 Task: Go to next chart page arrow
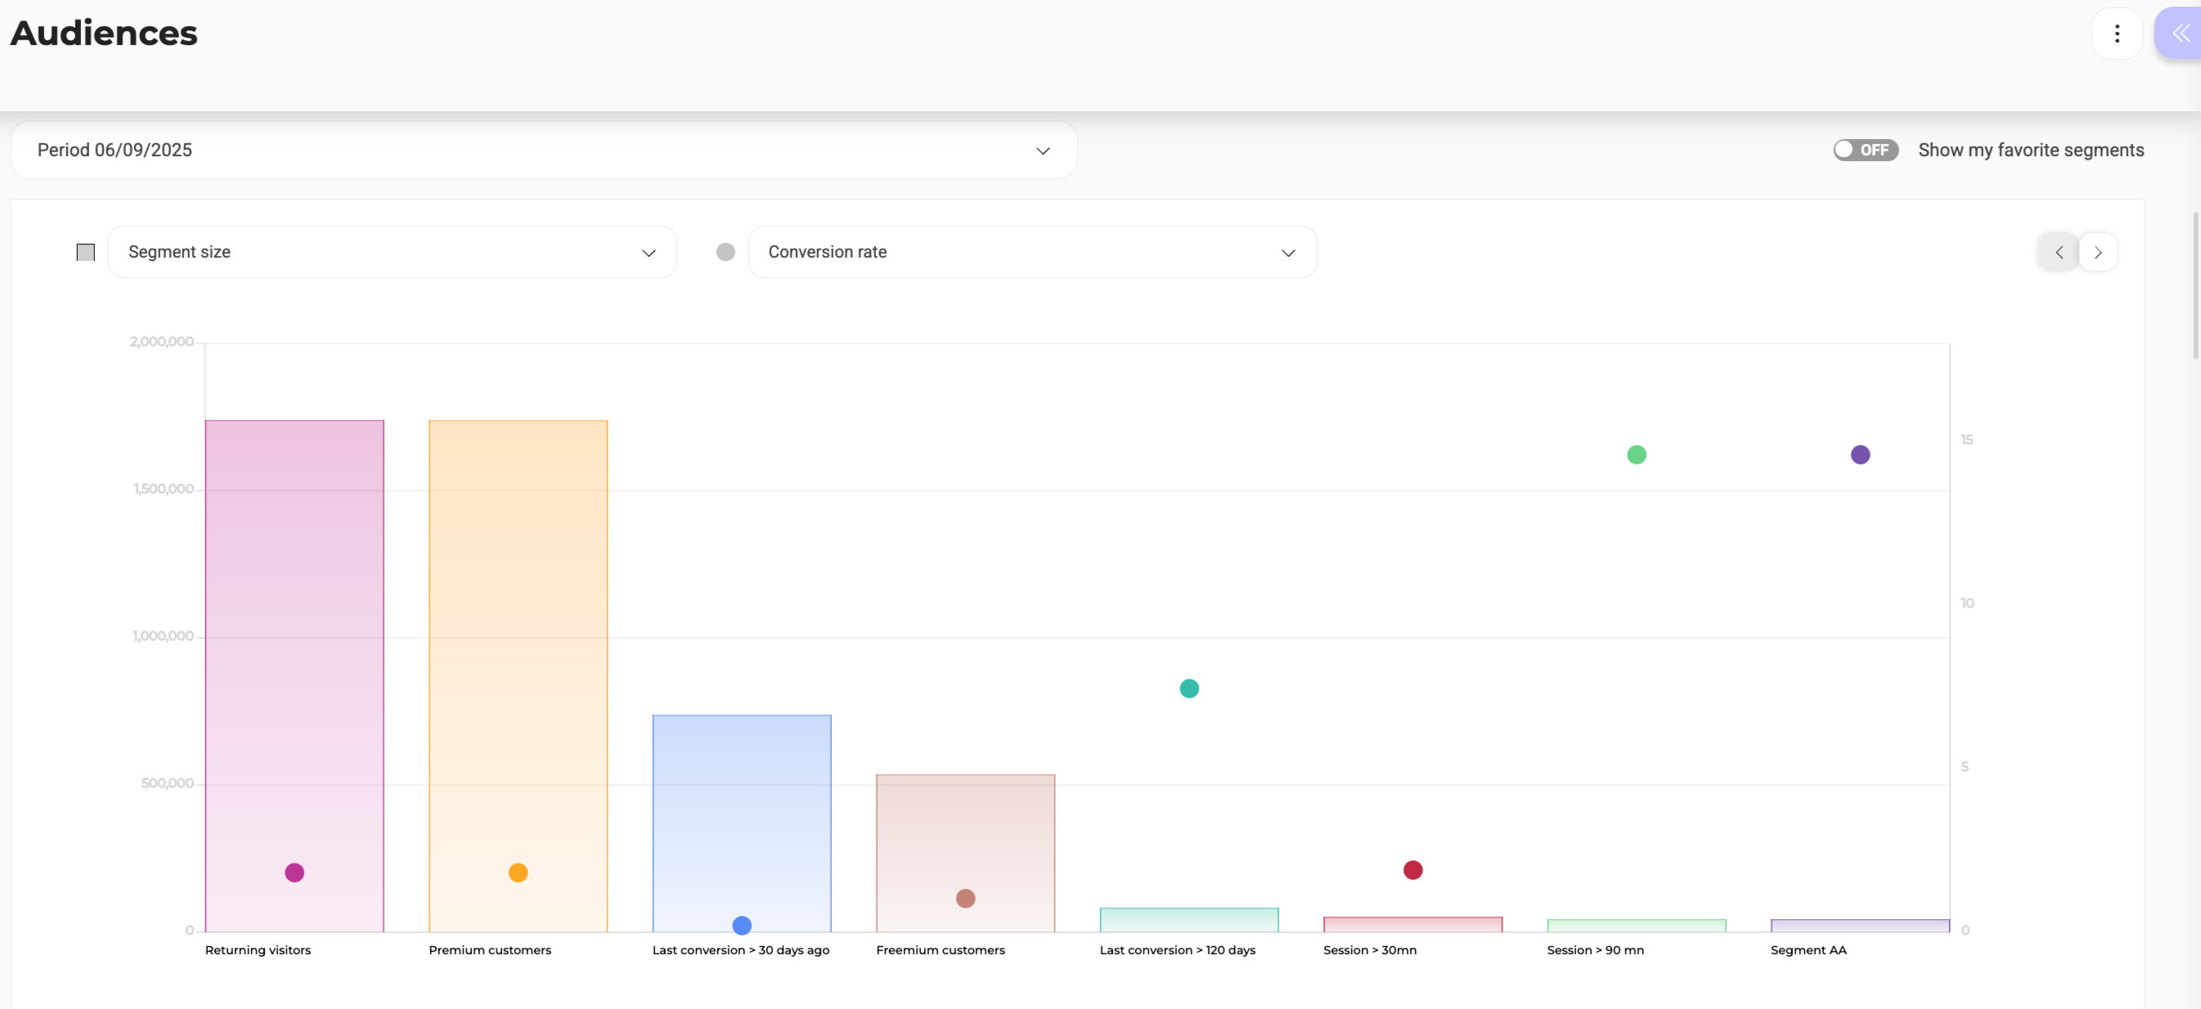coord(2098,252)
